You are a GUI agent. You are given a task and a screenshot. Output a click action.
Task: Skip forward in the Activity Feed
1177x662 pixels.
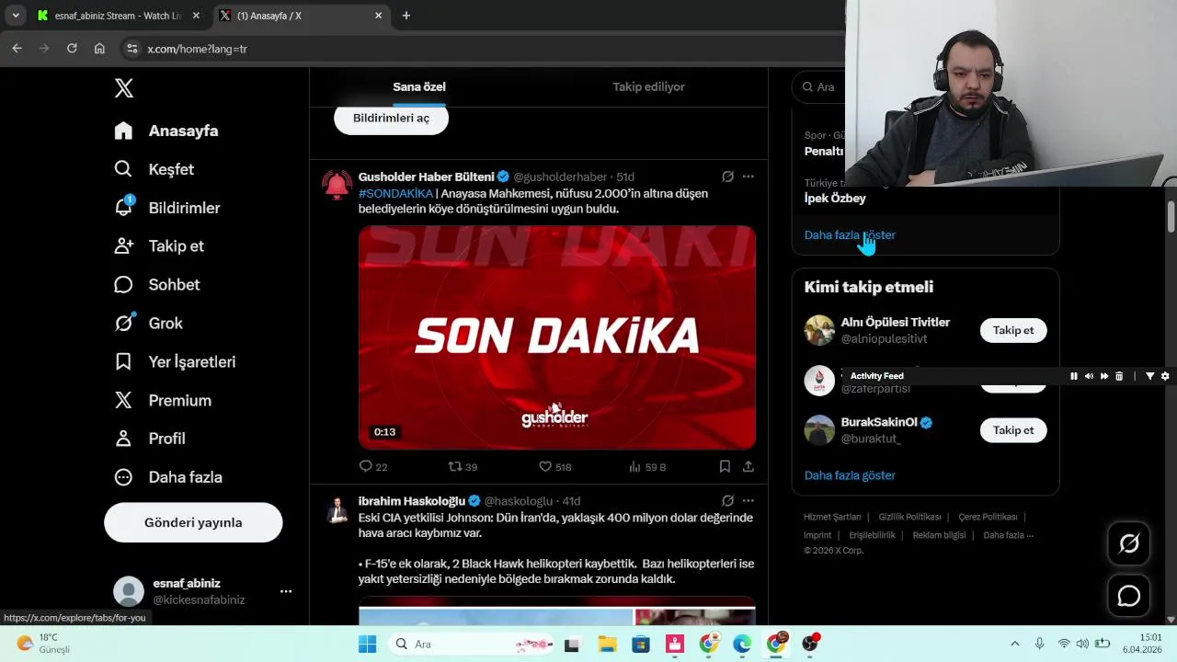click(1104, 376)
